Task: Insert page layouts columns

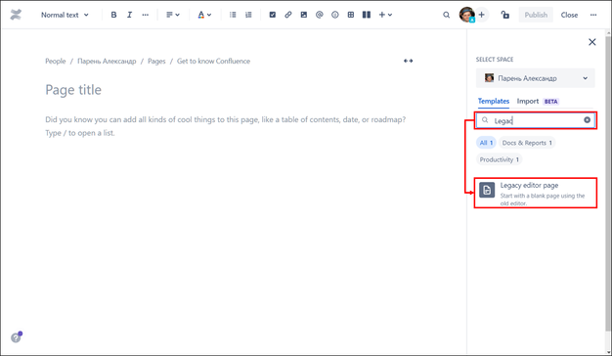Action: (366, 15)
